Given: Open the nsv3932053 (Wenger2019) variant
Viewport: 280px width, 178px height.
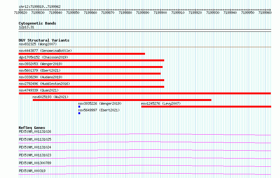Looking at the screenshot, I should (x=41, y=64).
